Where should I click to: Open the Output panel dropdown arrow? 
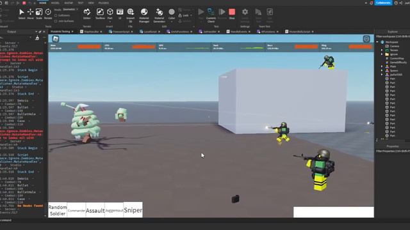click(x=36, y=32)
